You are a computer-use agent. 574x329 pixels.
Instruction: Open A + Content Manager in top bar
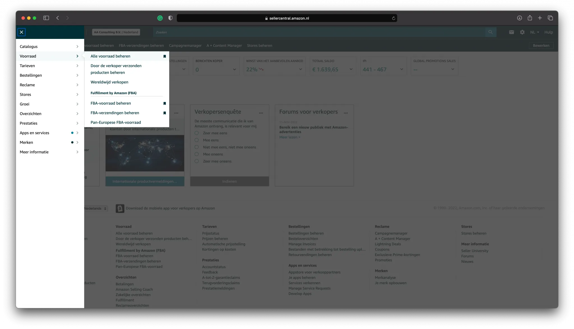[x=224, y=46]
